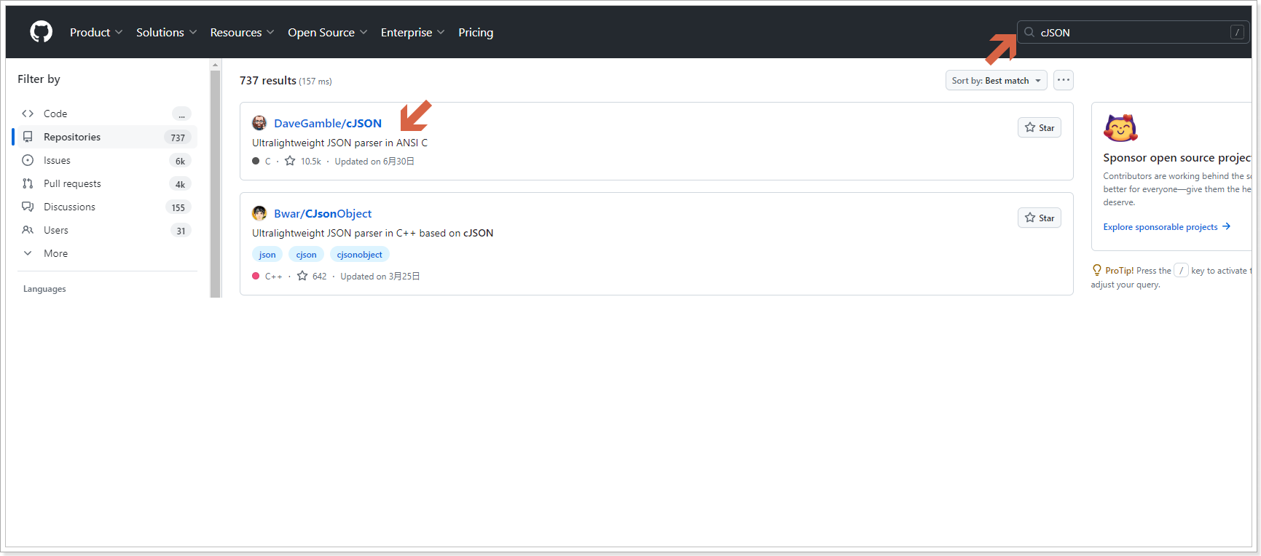
Task: Open the three-dots results options menu
Action: [x=1064, y=80]
